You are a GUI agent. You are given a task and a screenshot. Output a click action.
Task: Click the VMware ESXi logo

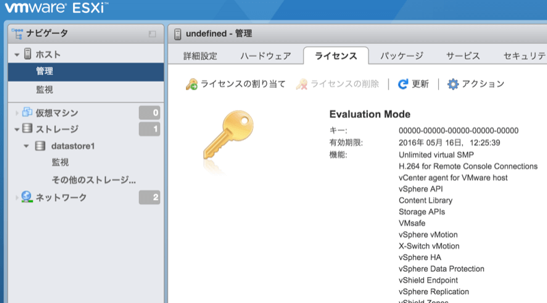(x=57, y=8)
